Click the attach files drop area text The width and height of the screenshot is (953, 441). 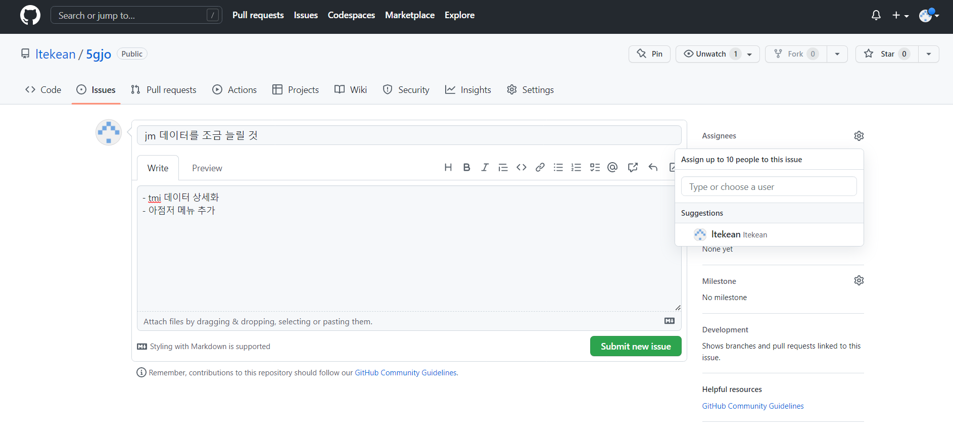258,321
